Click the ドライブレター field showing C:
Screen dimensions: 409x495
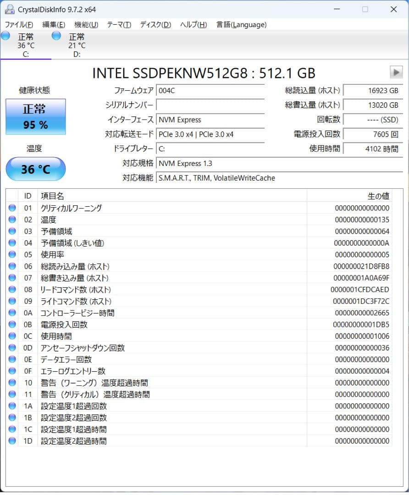210,148
